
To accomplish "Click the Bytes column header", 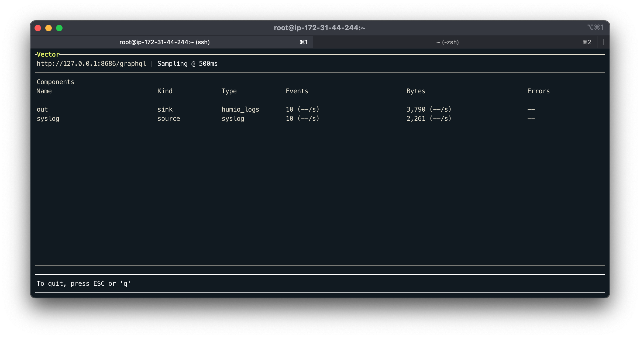I will (x=416, y=91).
